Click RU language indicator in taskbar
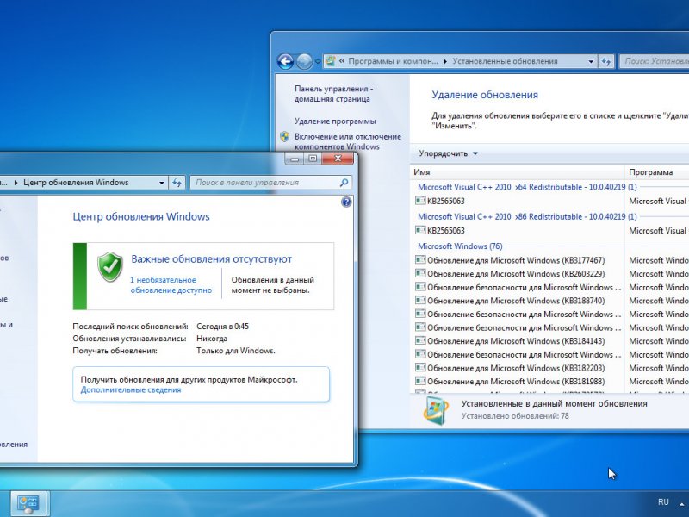Screen dimensions: 689x517 tap(663, 502)
